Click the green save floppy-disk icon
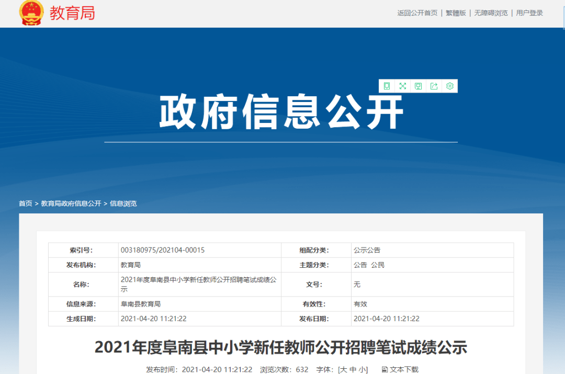This screenshot has width=565, height=374. 418,86
